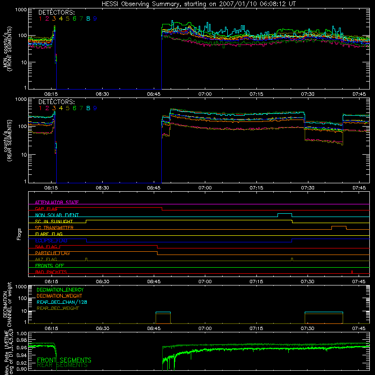Click the SC_TRANSMITTER flag label
This screenshot has height=375, width=375.
coord(54,227)
